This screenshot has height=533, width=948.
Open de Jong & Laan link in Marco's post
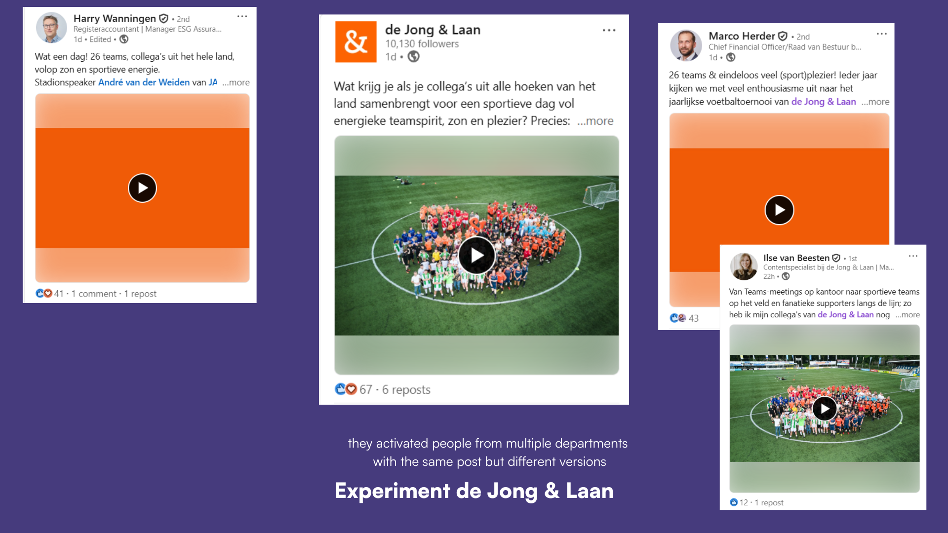(x=824, y=102)
